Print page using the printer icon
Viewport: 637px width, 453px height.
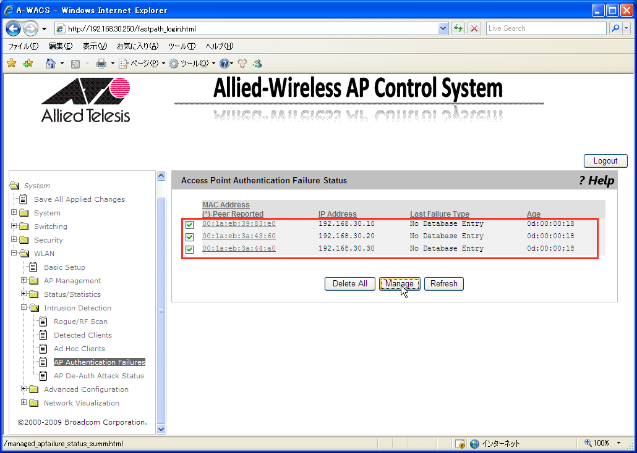point(101,64)
